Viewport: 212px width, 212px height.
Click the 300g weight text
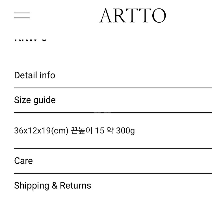(125, 131)
